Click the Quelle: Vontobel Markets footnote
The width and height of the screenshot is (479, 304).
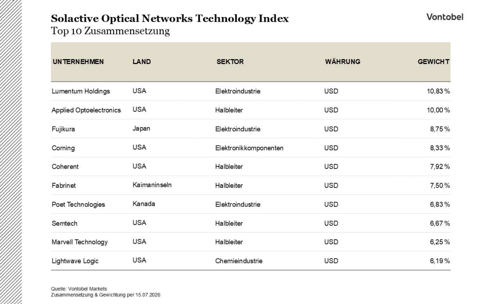79,289
